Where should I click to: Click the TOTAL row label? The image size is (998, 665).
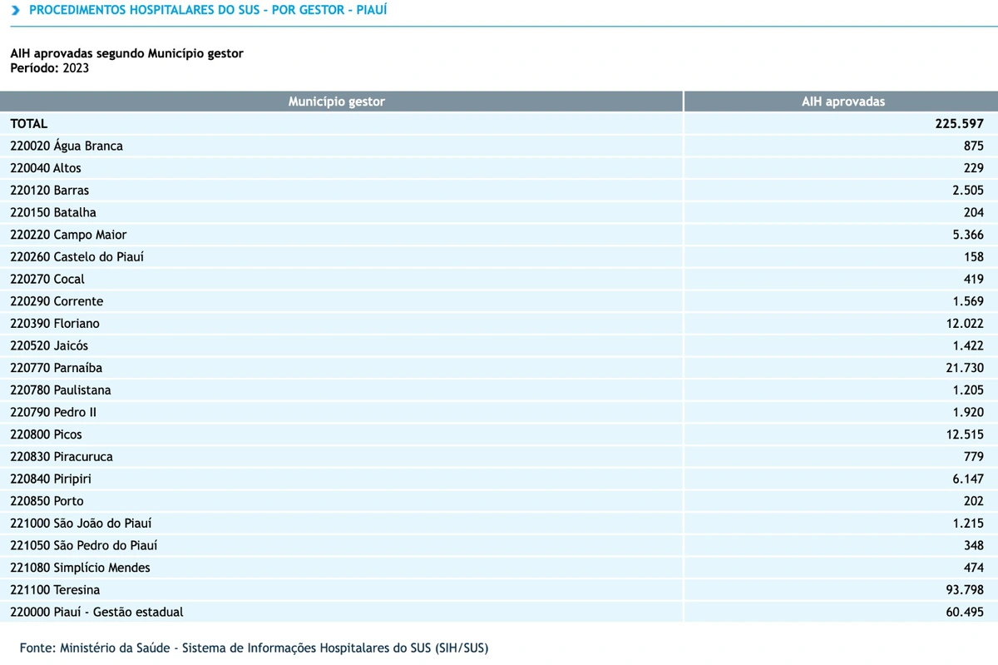click(x=29, y=123)
